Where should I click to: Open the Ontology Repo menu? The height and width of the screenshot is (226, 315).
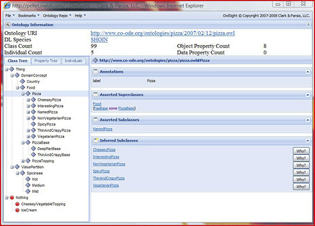click(57, 16)
